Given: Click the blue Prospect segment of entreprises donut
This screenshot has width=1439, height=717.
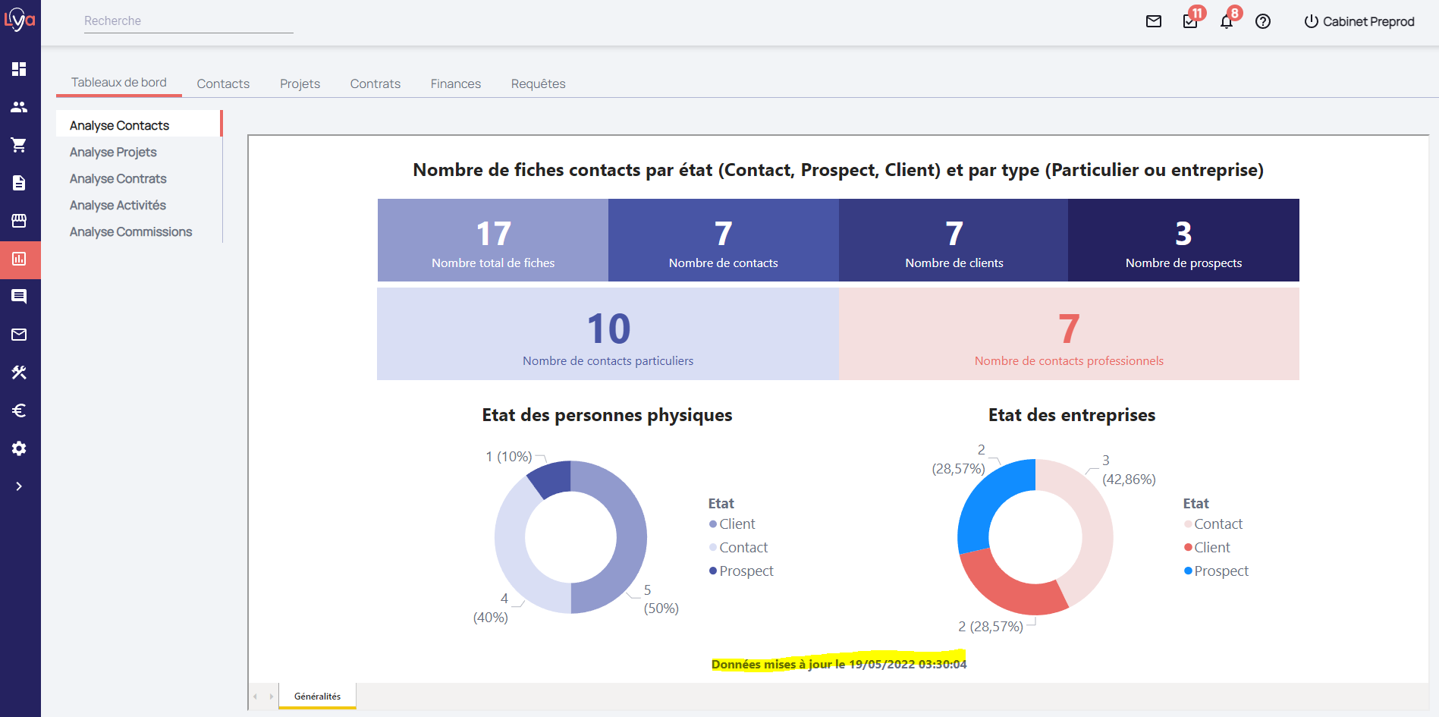Looking at the screenshot, I should (x=984, y=502).
